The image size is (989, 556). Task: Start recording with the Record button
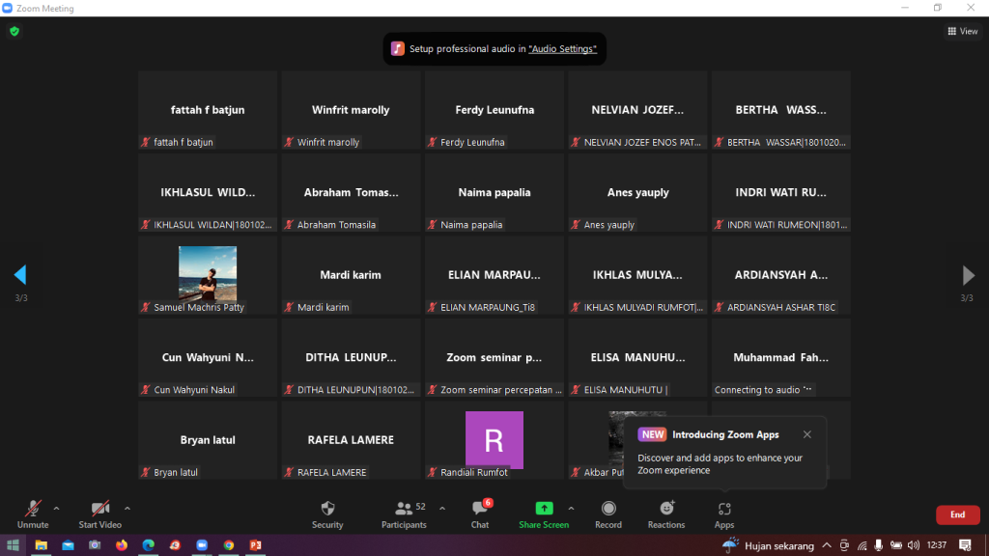tap(608, 514)
